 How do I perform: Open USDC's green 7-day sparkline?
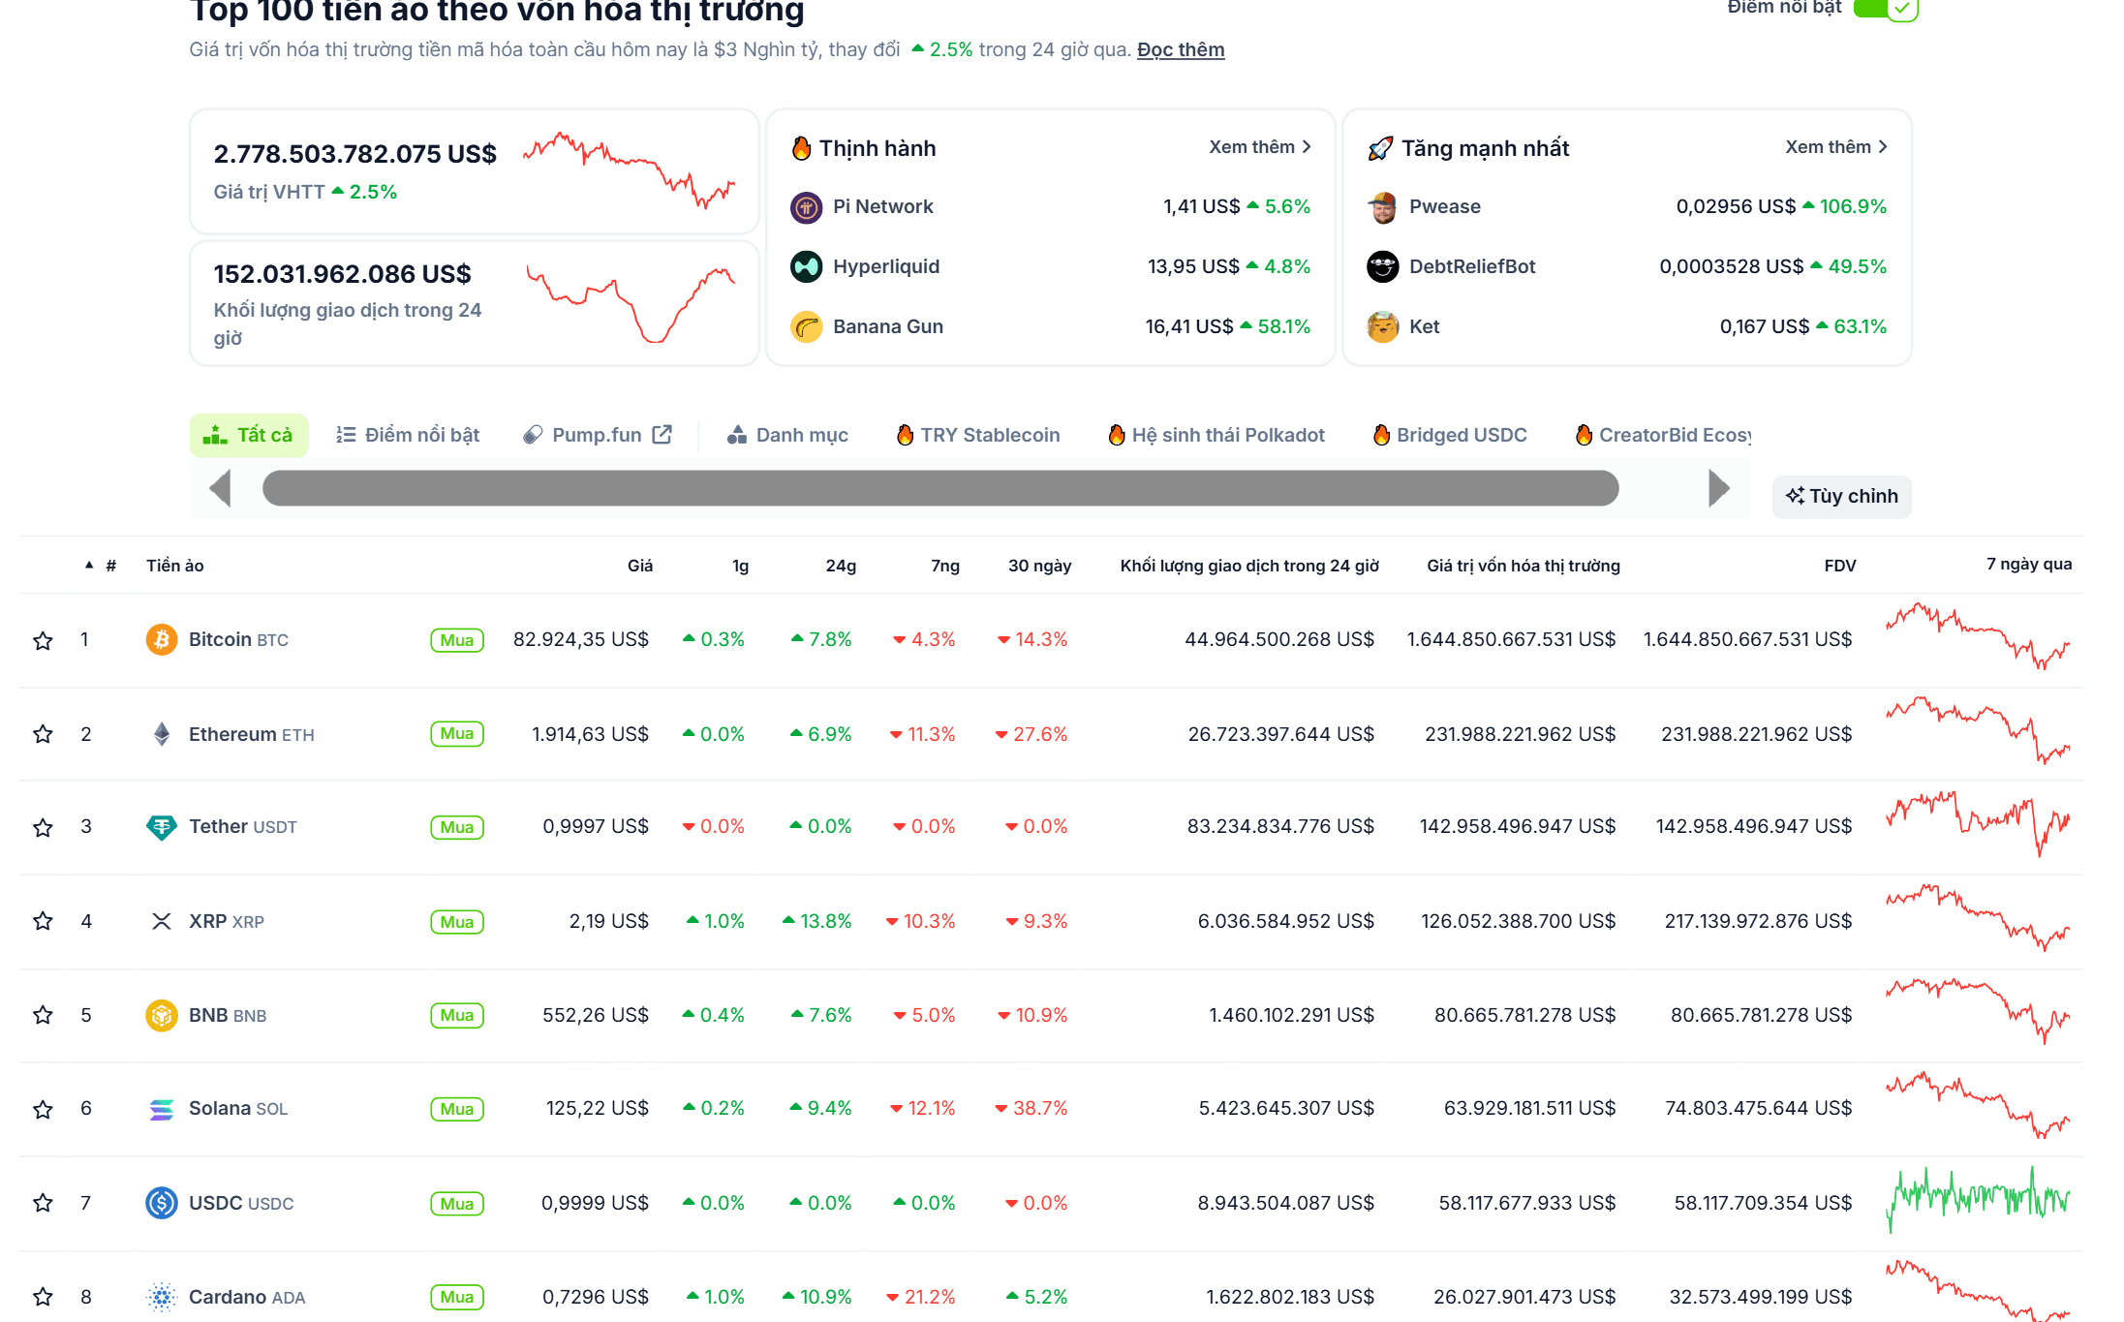1978,1199
